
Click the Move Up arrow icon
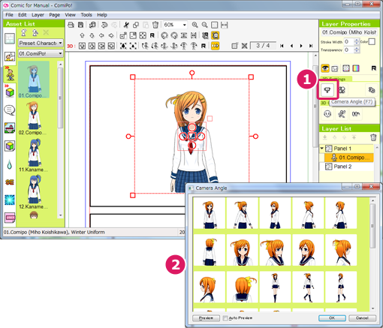[x=82, y=35]
